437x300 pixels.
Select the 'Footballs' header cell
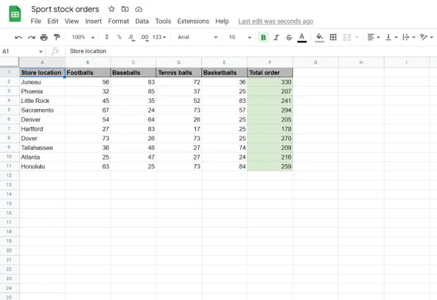(88, 72)
